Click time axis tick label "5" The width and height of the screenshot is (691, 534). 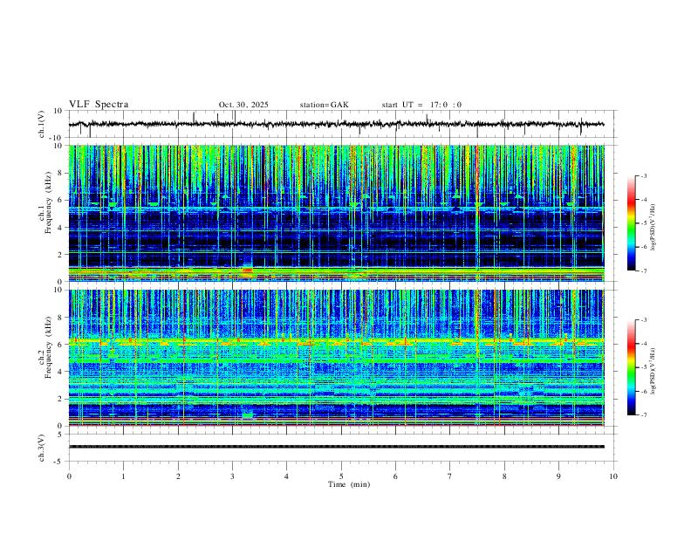coord(341,476)
